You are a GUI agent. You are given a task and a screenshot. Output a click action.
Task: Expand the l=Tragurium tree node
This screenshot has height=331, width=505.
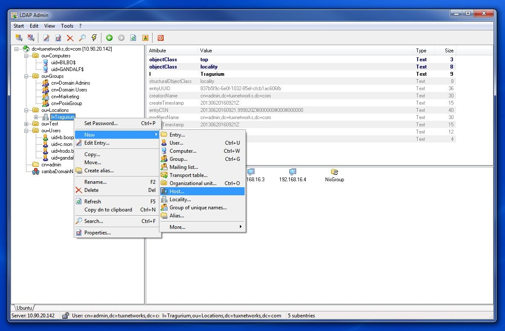click(36, 117)
